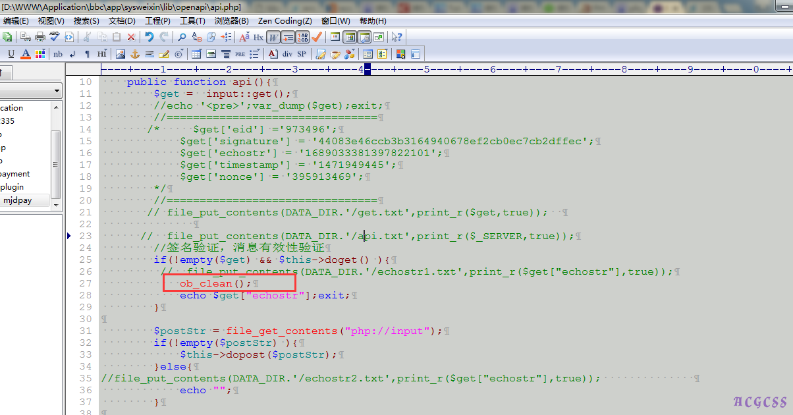Click the Print icon in toolbar
This screenshot has height=415, width=793.
[40, 37]
